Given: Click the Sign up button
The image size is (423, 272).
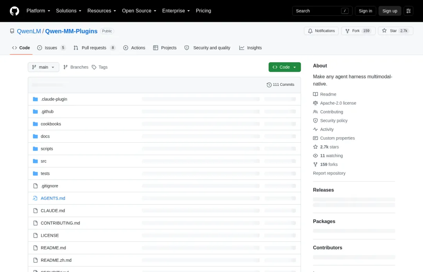Looking at the screenshot, I should tap(390, 11).
